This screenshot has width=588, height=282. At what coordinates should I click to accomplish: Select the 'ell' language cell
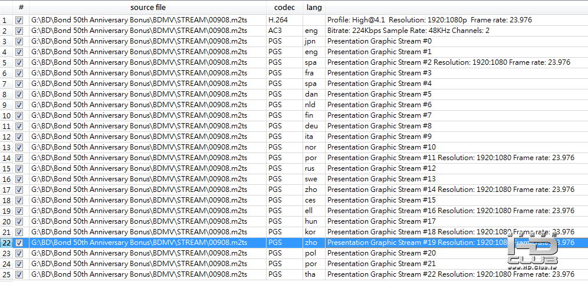click(314, 211)
